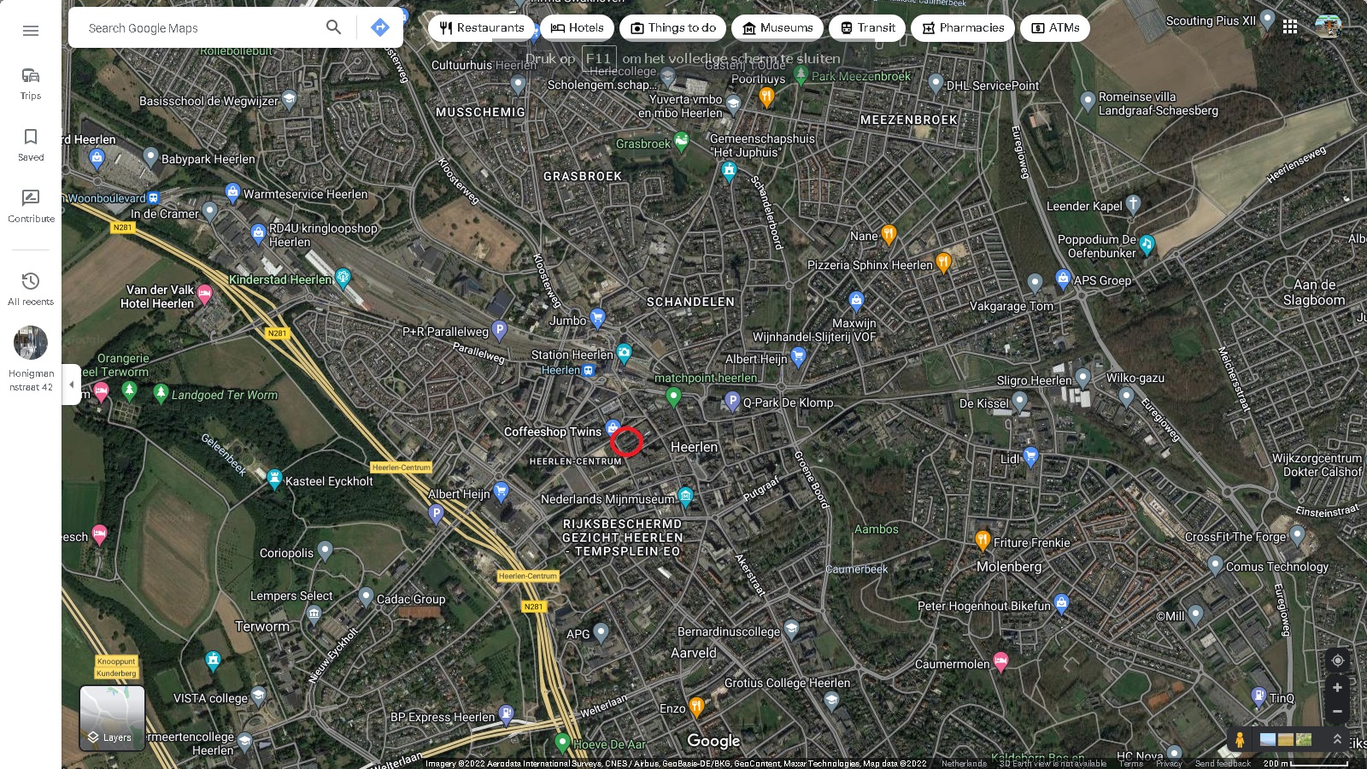This screenshot has height=769, width=1367.
Task: Open the Google apps grid
Action: 1290,27
